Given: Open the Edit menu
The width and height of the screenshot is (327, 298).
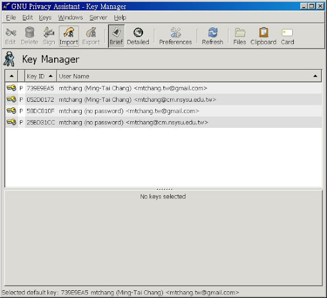Looking at the screenshot, I should point(28,17).
